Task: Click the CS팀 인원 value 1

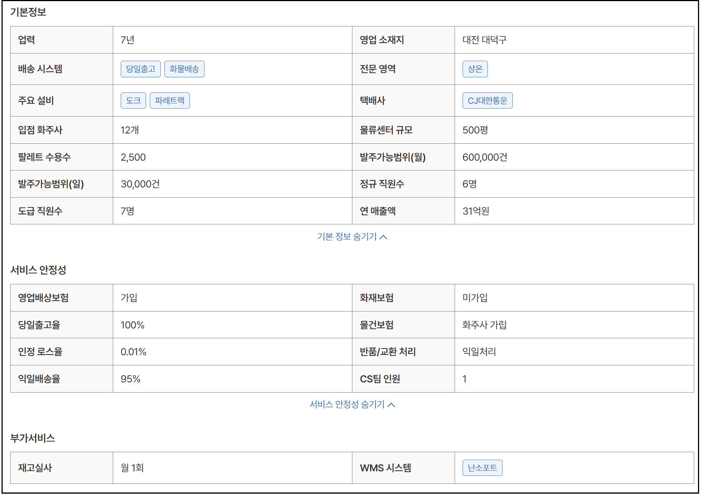Action: click(x=464, y=379)
